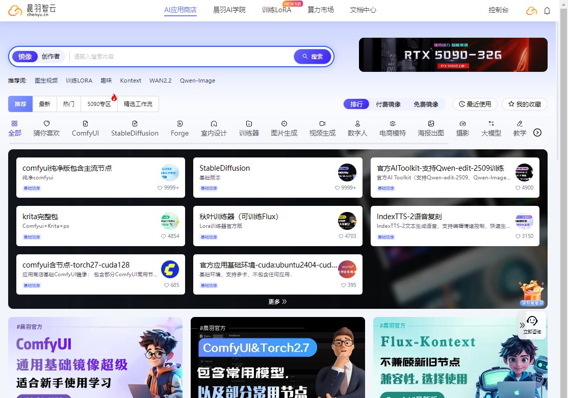Open the 算力市场 nav item

click(321, 10)
